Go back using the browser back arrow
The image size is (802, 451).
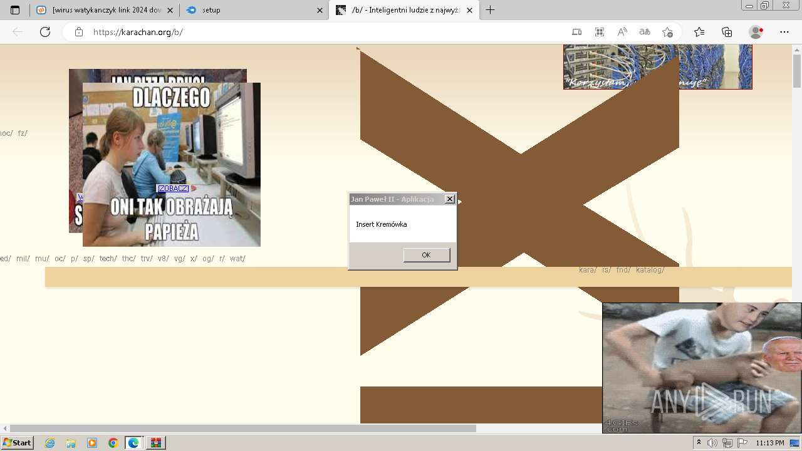(18, 32)
